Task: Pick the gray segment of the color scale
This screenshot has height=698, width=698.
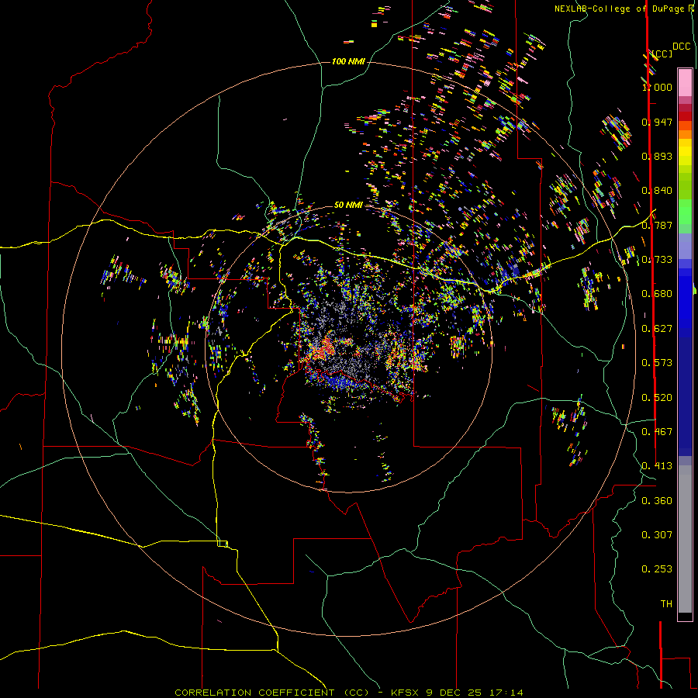Action: (x=685, y=539)
